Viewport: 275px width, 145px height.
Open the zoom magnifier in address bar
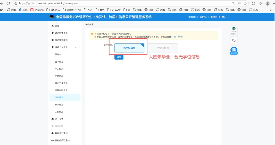(x=233, y=3)
